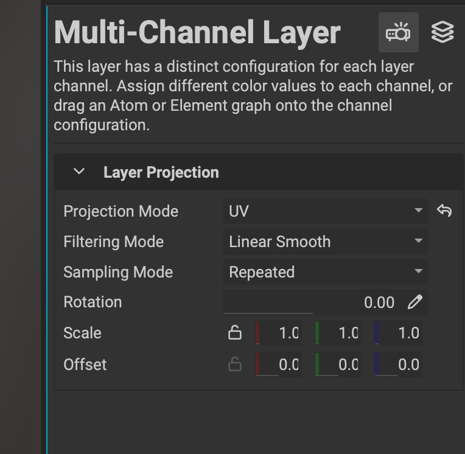Click the Multi-Channel Layer heading
465x454 pixels.
coord(197,32)
